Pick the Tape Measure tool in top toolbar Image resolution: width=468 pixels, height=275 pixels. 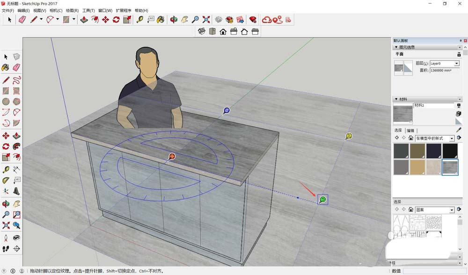[x=139, y=20]
